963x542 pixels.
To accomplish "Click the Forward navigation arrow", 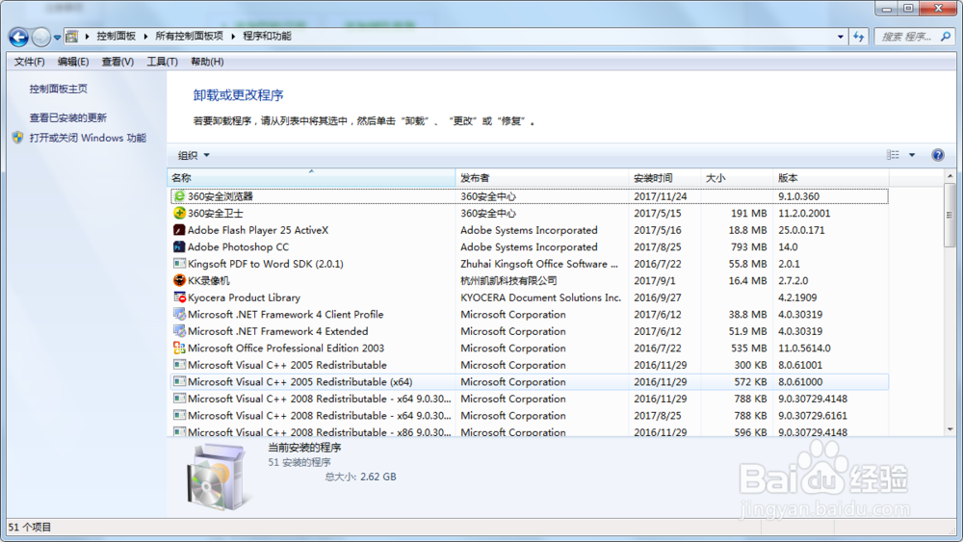I will coord(40,37).
